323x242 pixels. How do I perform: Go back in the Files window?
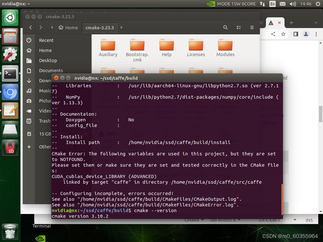(x=31, y=27)
